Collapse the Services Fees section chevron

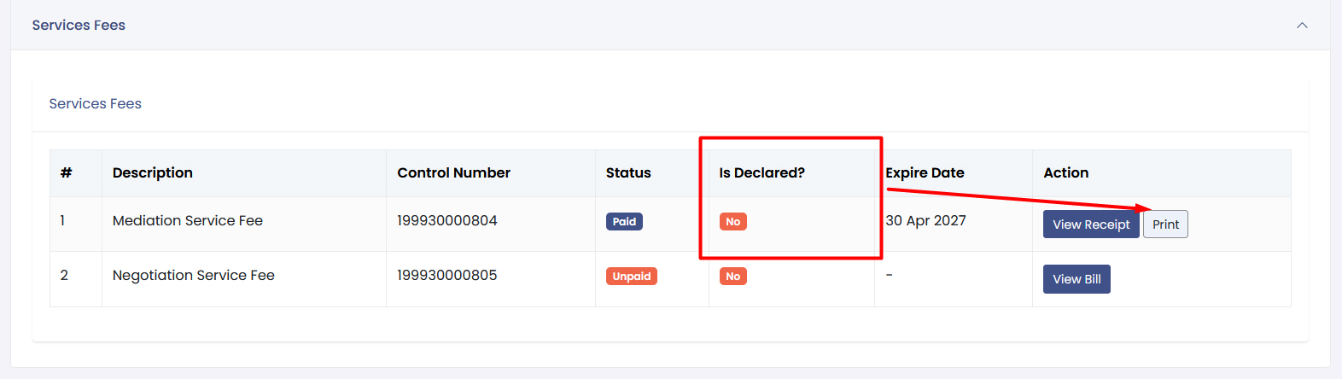click(x=1302, y=26)
